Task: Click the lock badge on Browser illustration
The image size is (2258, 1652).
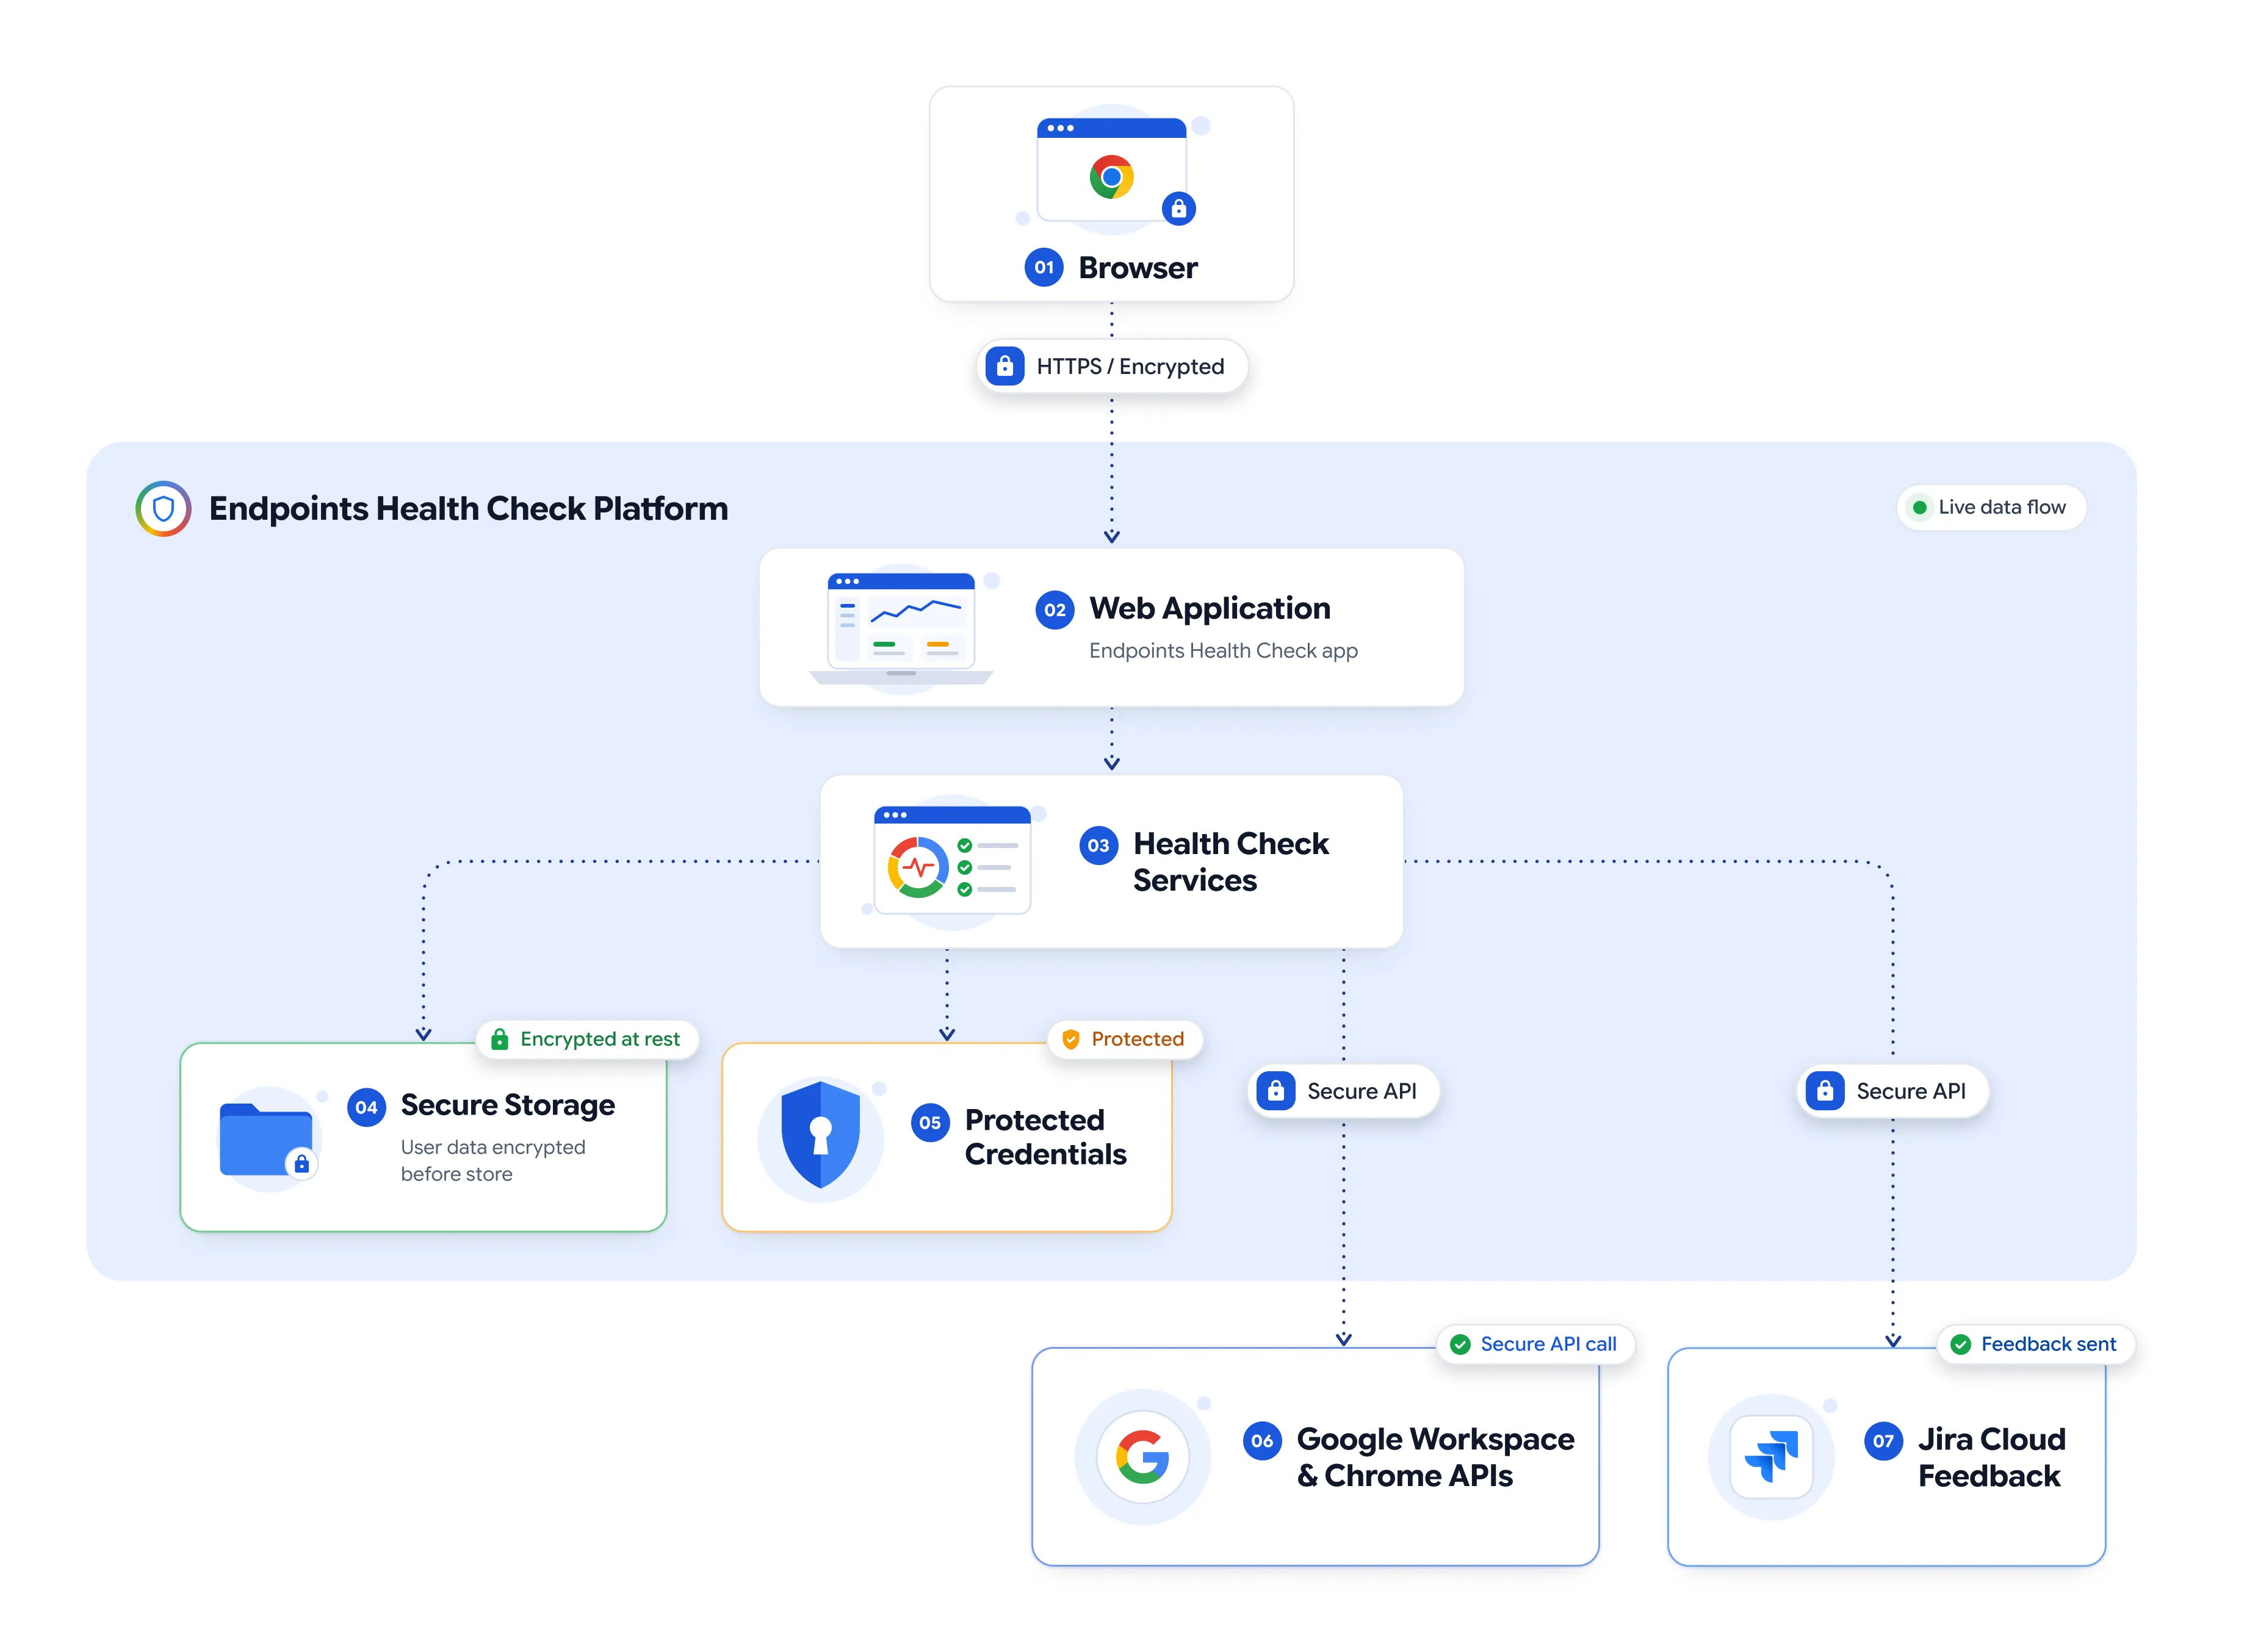Action: coord(1178,208)
